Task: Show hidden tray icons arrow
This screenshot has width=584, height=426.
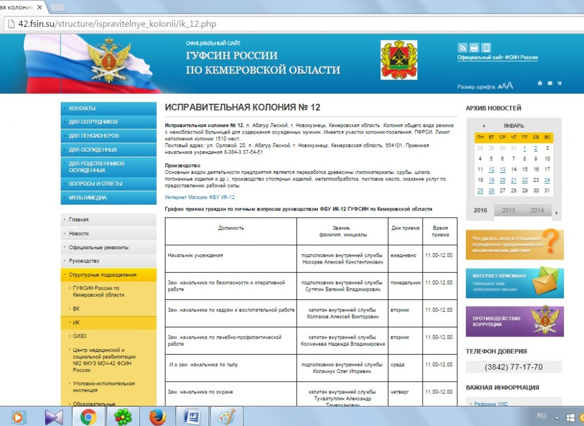Action: click(557, 417)
